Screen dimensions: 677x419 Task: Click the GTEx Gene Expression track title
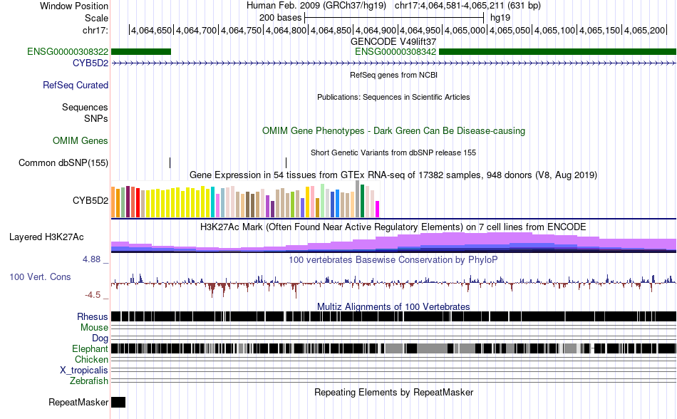(393, 175)
